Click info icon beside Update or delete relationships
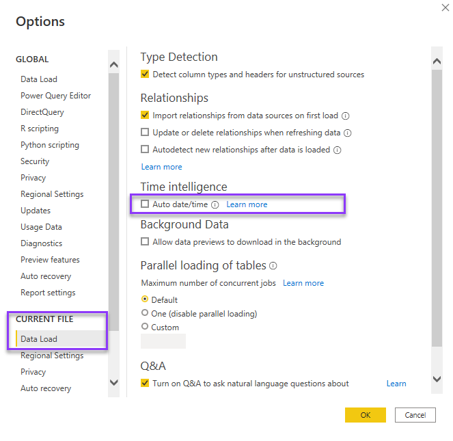Viewport: 453px width, 441px height. [x=347, y=133]
